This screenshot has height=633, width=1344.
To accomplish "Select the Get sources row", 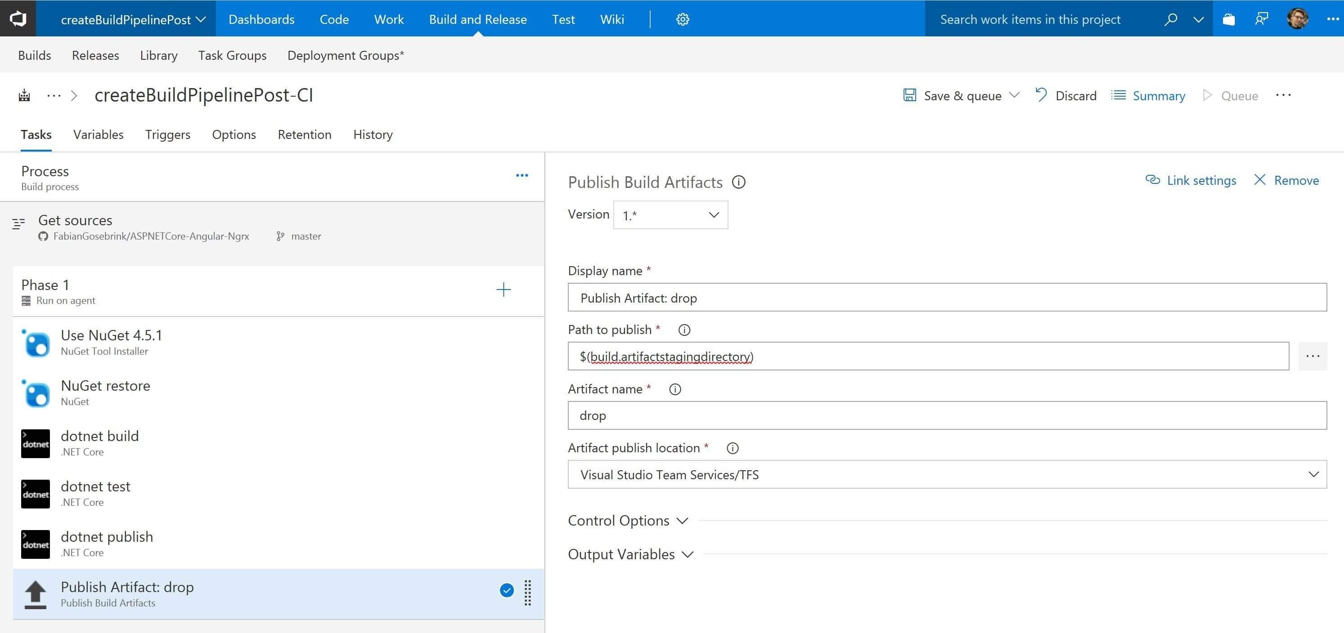I will pos(272,228).
